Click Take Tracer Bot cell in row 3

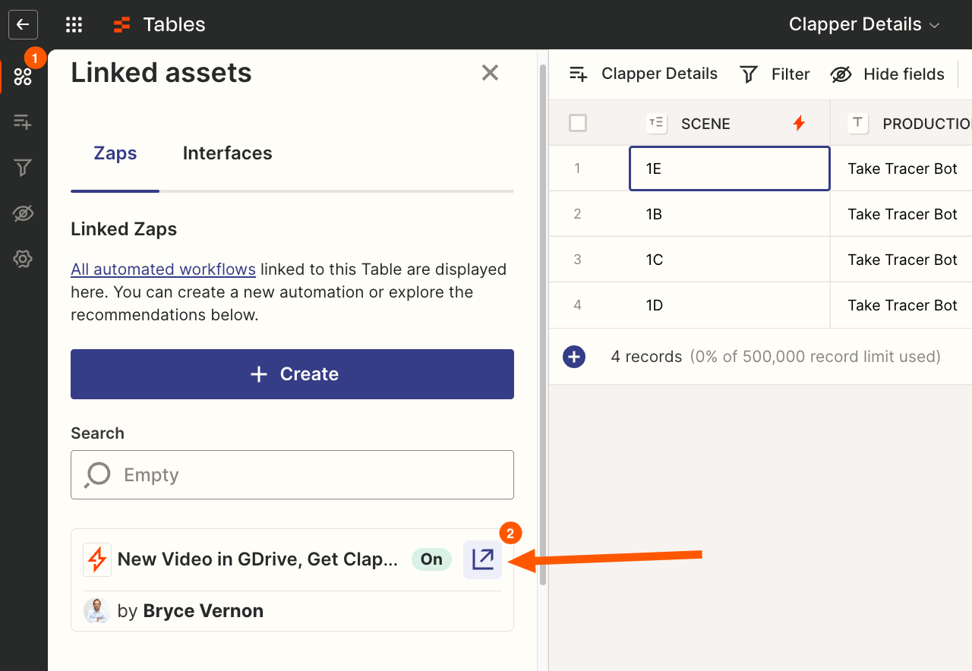(x=901, y=260)
